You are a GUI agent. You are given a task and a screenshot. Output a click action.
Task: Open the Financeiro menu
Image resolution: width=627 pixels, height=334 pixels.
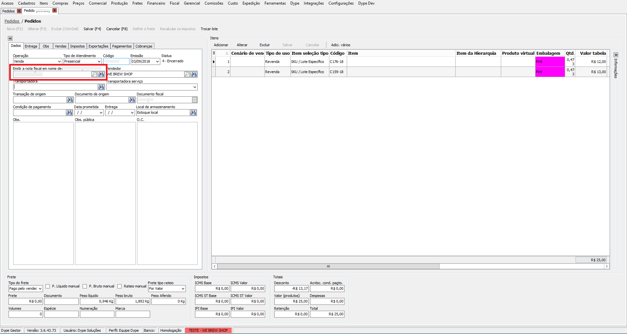point(156,3)
